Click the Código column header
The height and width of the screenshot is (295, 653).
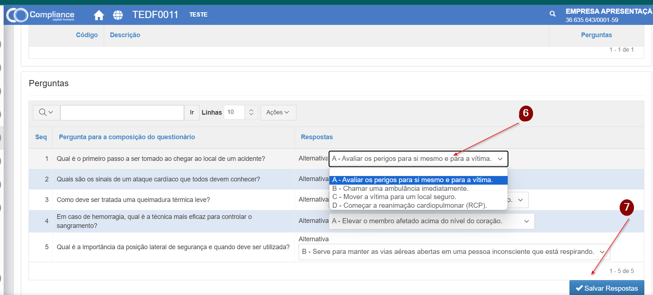click(x=87, y=35)
